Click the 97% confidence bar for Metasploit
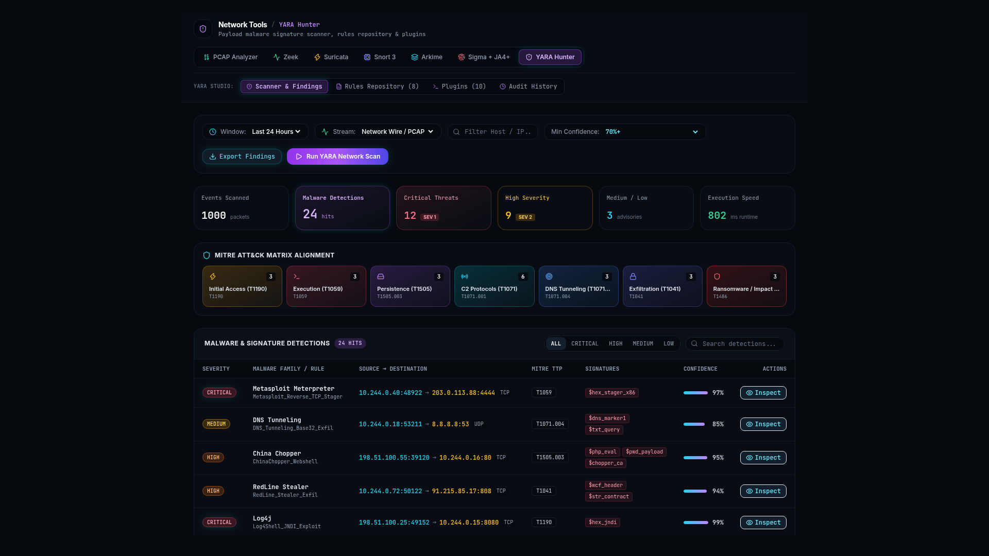Viewport: 989px width, 556px height. tap(695, 393)
